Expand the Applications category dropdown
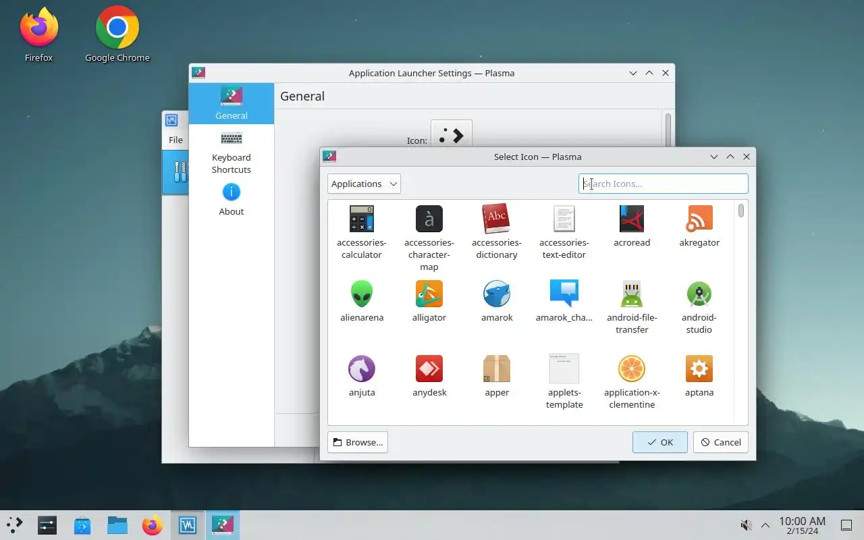Image resolution: width=864 pixels, height=540 pixels. (x=364, y=184)
